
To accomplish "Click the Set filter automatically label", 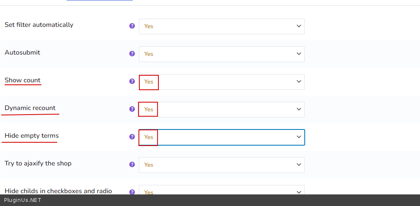I will tap(39, 25).
